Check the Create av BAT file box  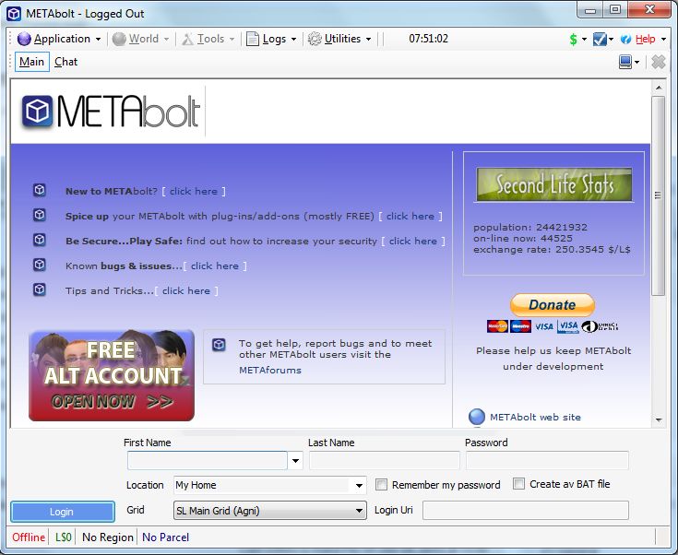[519, 484]
